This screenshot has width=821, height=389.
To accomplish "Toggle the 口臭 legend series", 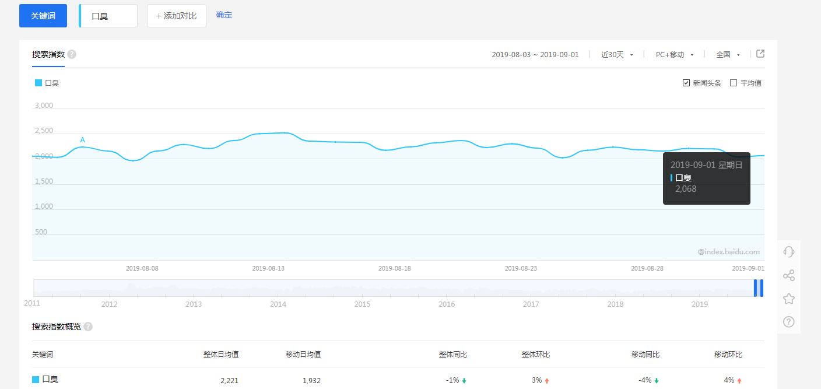I will (47, 83).
